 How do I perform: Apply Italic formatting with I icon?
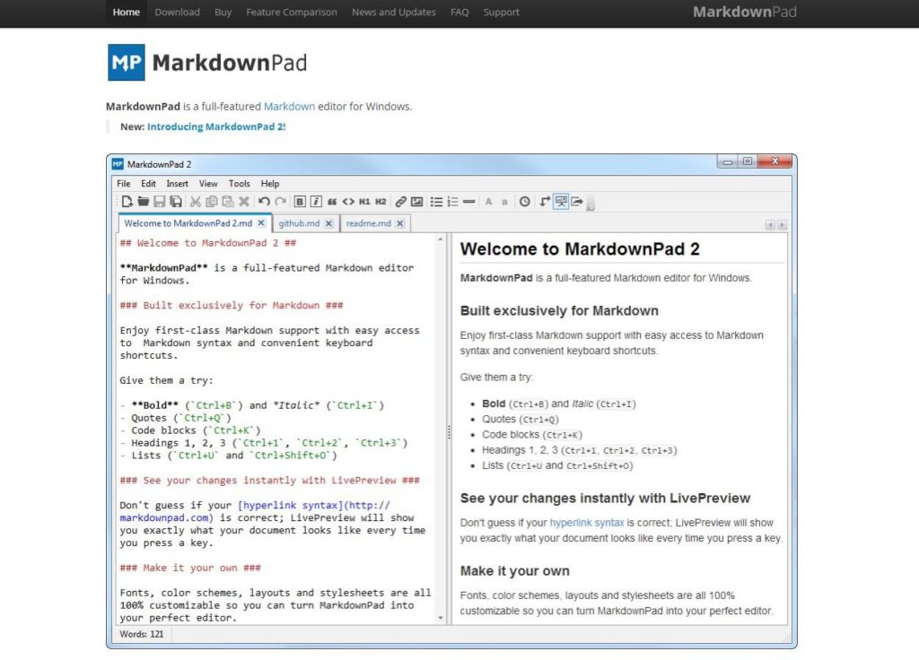pos(315,202)
